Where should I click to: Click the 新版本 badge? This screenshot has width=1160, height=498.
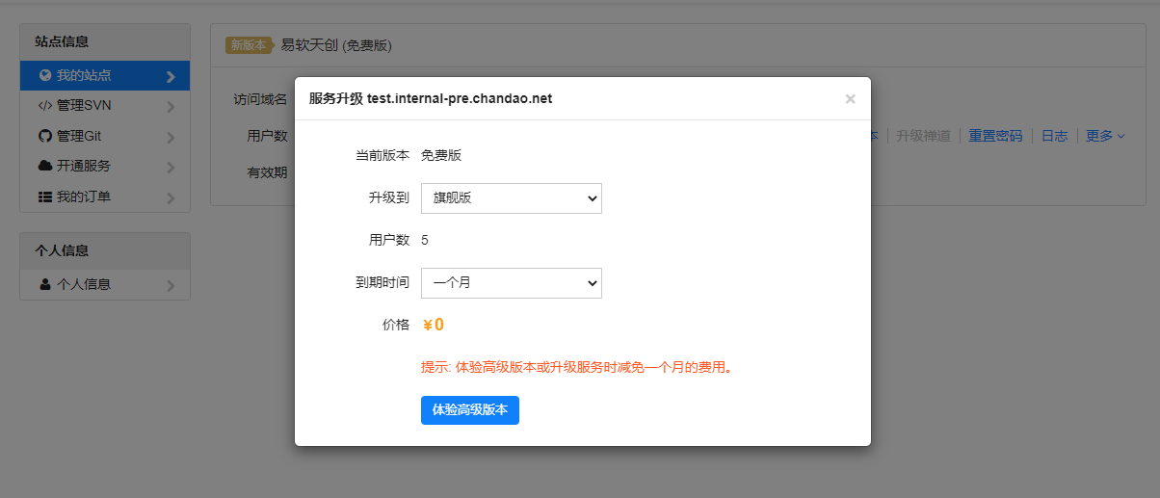[x=247, y=45]
